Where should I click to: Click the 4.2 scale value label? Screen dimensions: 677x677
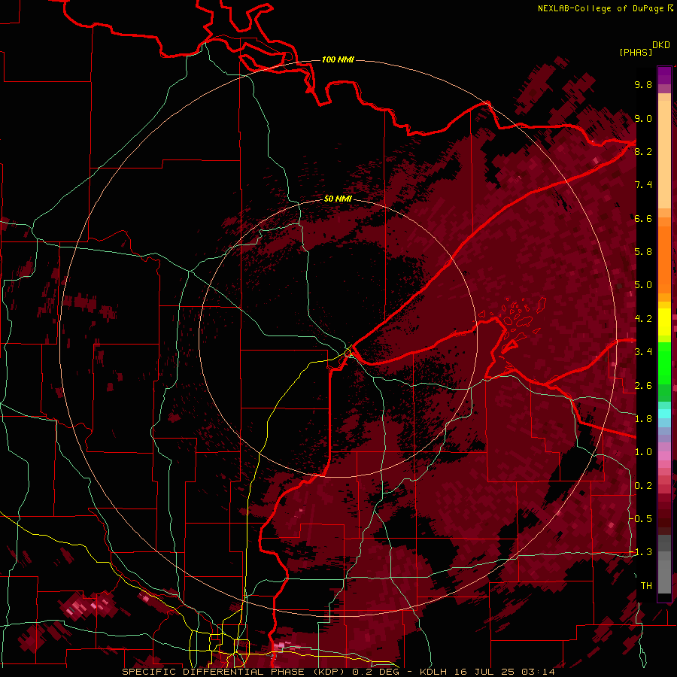click(x=643, y=319)
